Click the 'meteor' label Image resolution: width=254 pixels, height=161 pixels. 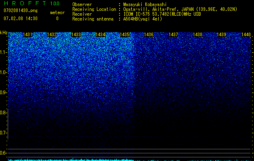click(57, 12)
